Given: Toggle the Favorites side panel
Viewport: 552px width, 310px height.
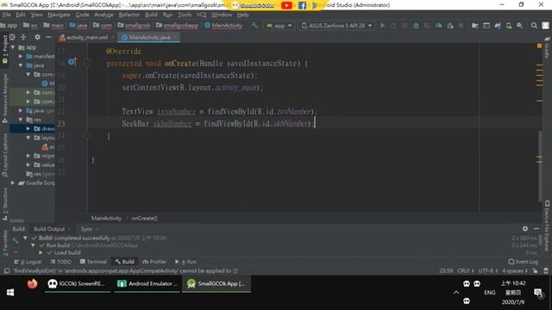Looking at the screenshot, I should 5,243.
